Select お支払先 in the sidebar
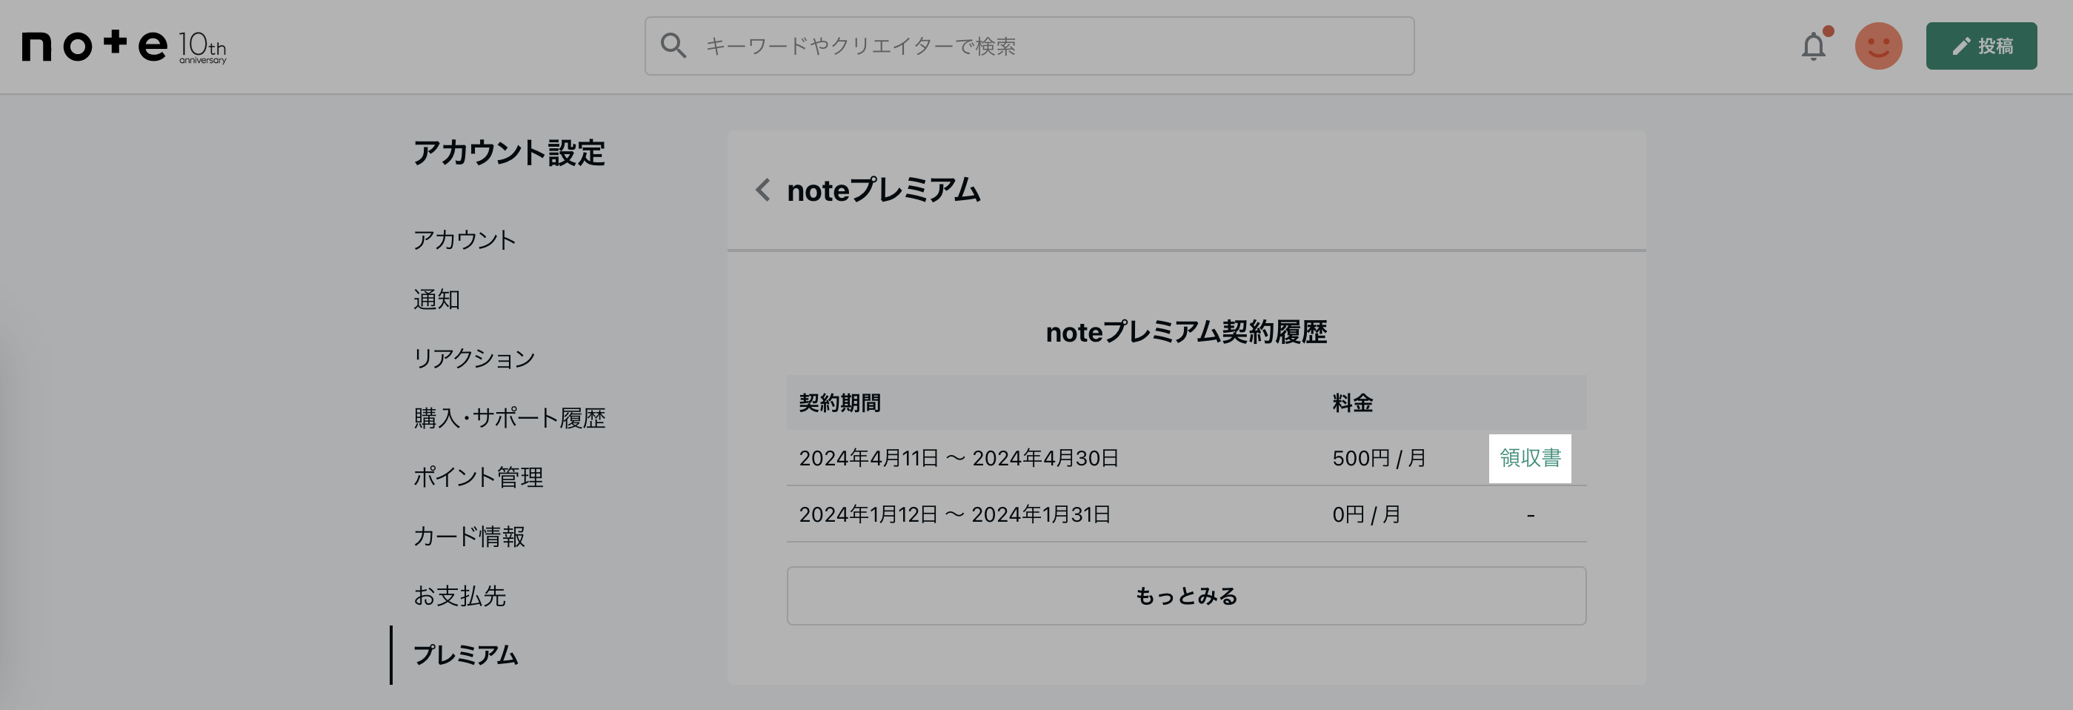2073x710 pixels. [x=459, y=596]
